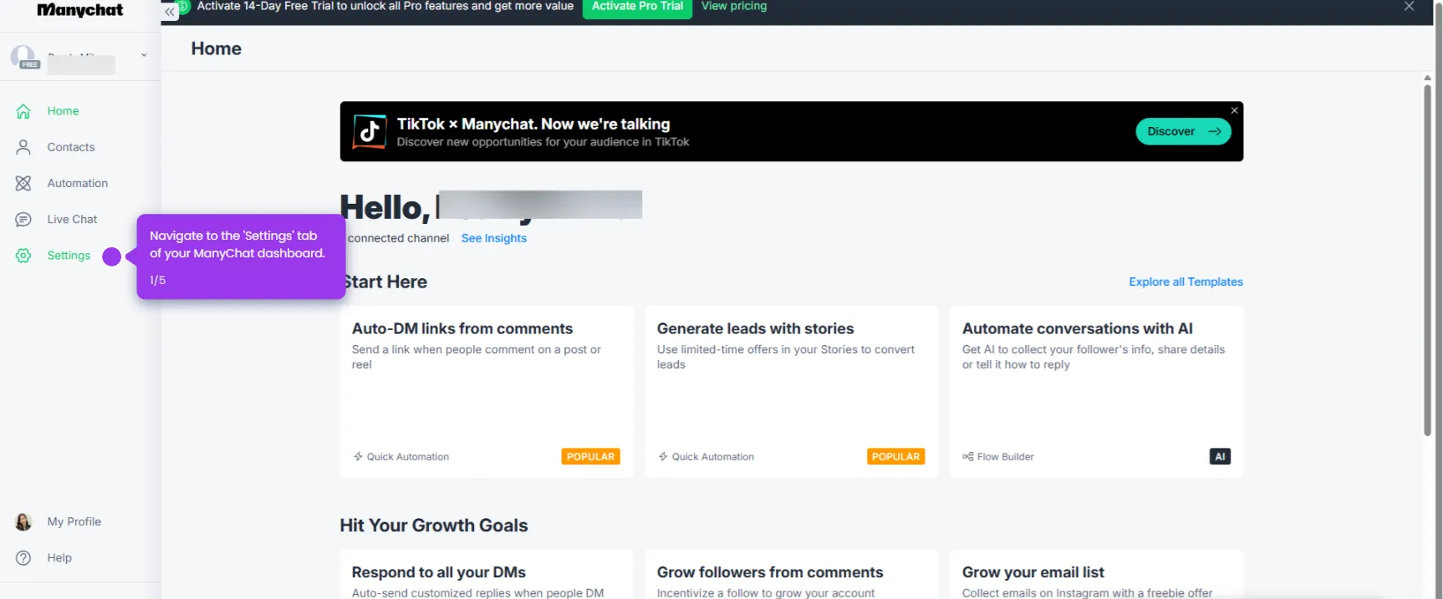The image size is (1443, 599).
Task: Open the See Insights link
Action: [494, 238]
